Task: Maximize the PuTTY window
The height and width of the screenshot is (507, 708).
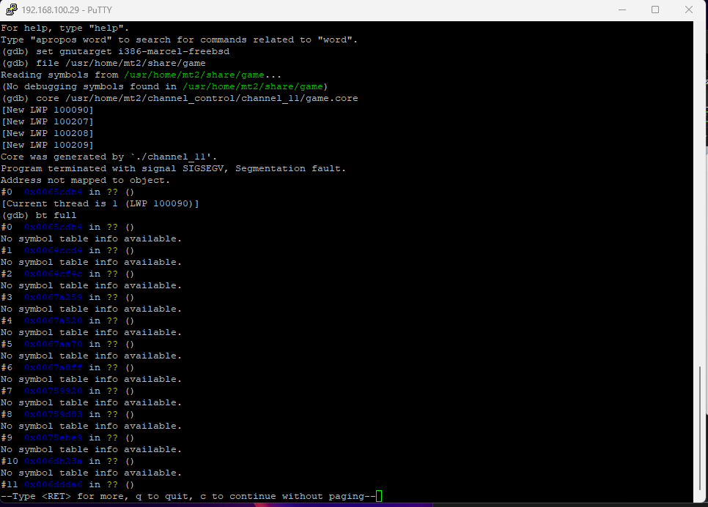Action: click(655, 10)
